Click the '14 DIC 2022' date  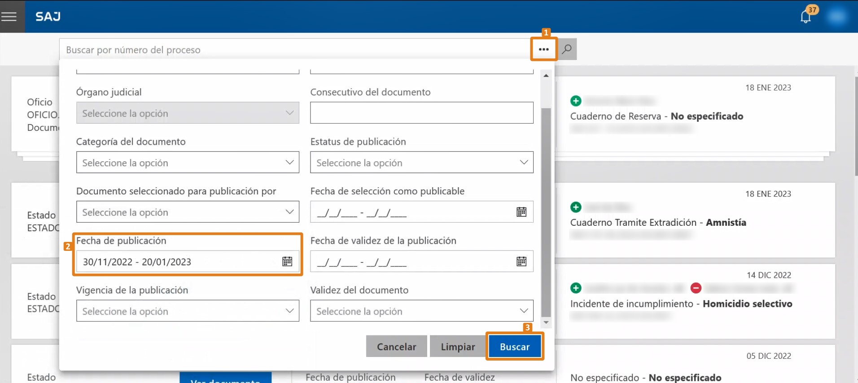point(769,275)
